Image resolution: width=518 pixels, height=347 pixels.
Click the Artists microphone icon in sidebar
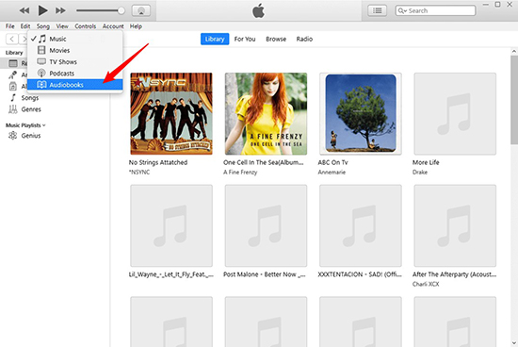coord(13,74)
